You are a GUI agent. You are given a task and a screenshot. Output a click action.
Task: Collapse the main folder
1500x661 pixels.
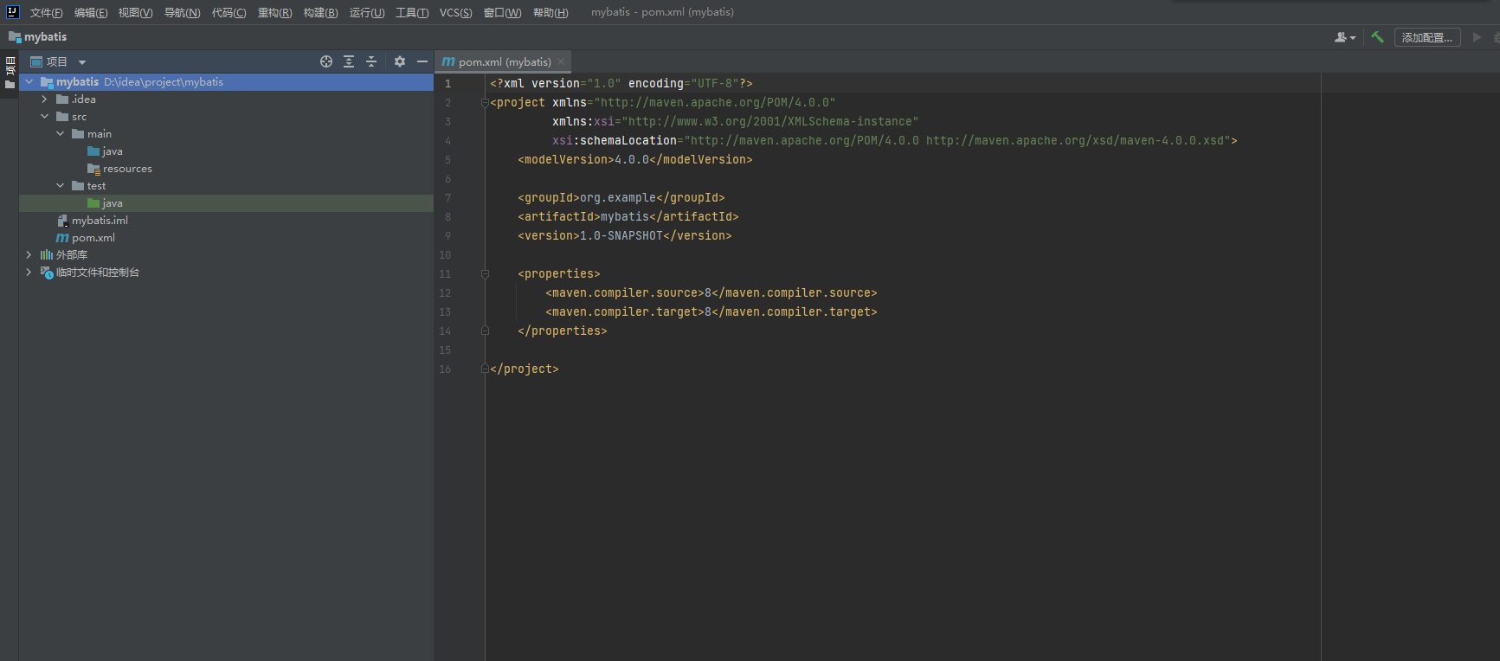coord(61,134)
